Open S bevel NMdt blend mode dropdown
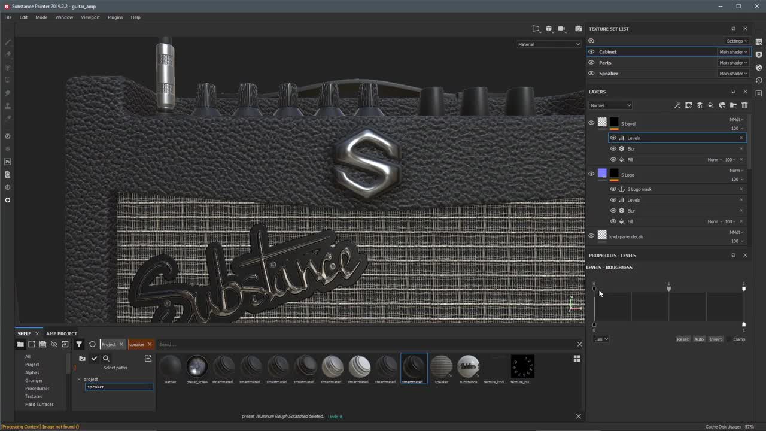The width and height of the screenshot is (766, 431). (x=736, y=120)
